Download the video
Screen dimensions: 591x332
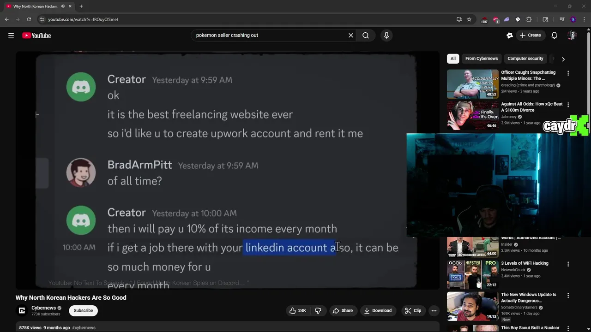click(x=378, y=311)
